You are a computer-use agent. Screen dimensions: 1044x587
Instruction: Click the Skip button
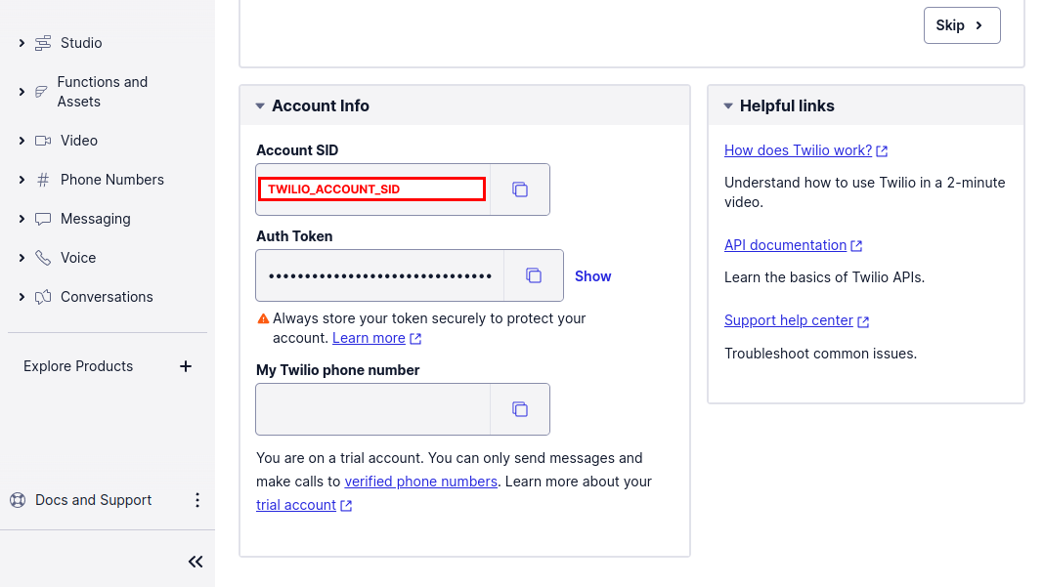(962, 25)
